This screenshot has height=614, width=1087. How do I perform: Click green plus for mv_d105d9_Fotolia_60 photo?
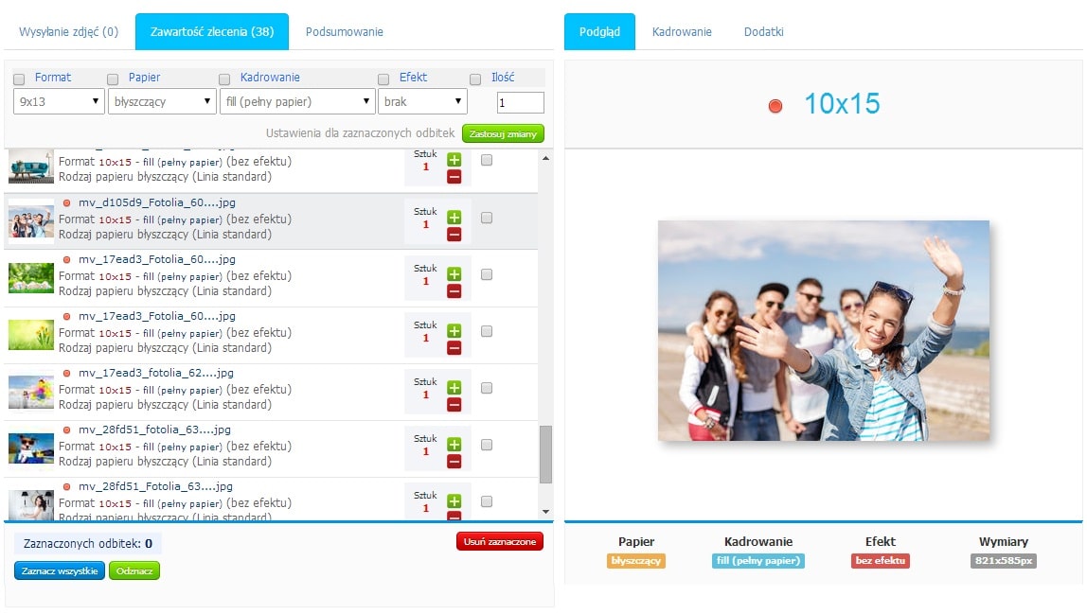tap(454, 218)
